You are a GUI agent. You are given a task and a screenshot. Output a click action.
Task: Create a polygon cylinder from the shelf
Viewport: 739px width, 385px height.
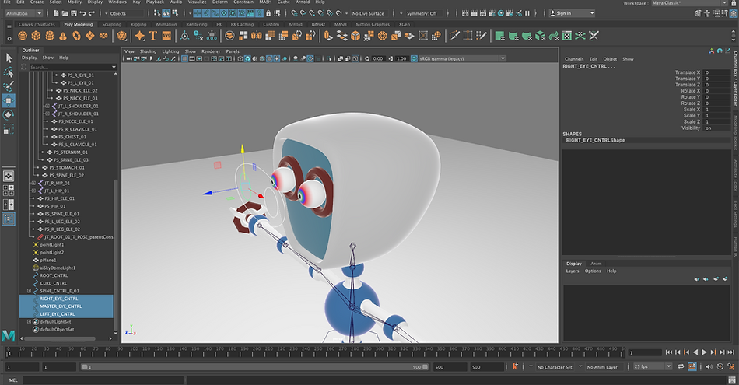[x=50, y=36]
